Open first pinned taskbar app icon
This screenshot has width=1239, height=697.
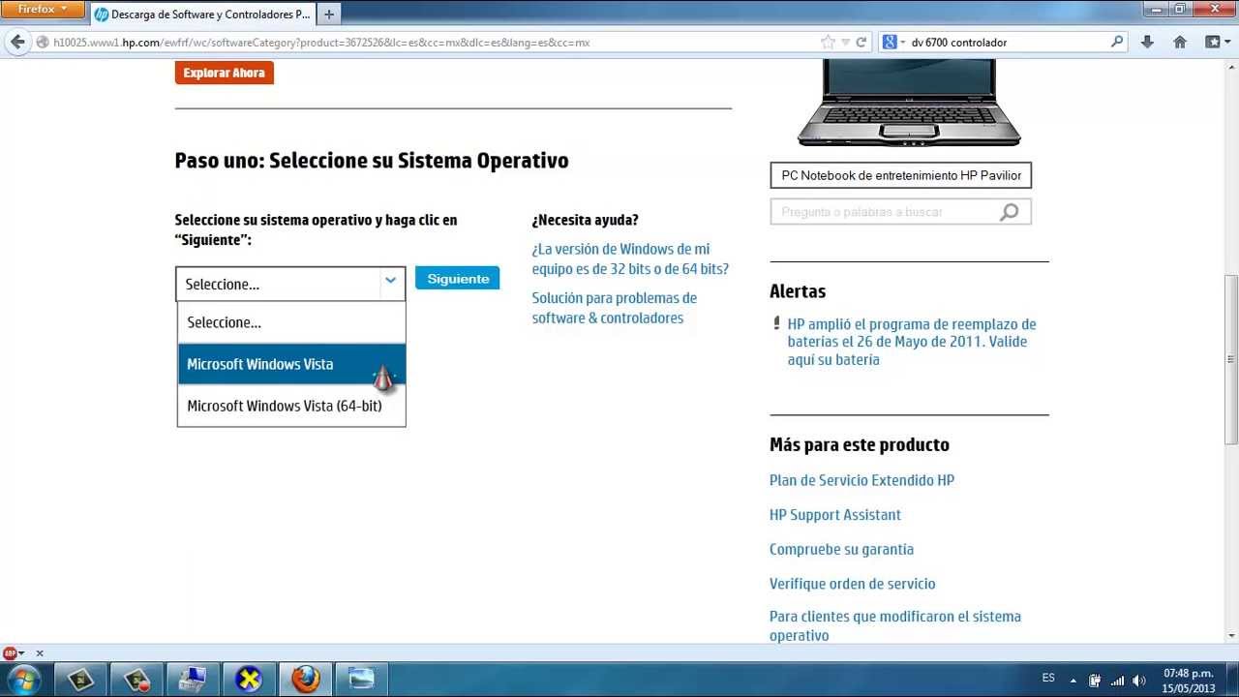[x=81, y=680]
